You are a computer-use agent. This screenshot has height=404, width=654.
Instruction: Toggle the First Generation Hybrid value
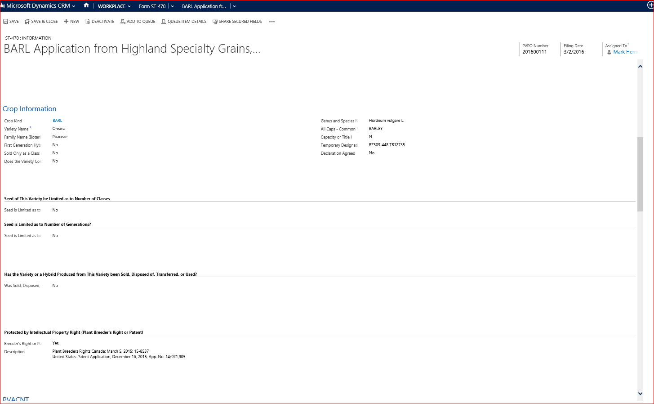pos(55,145)
